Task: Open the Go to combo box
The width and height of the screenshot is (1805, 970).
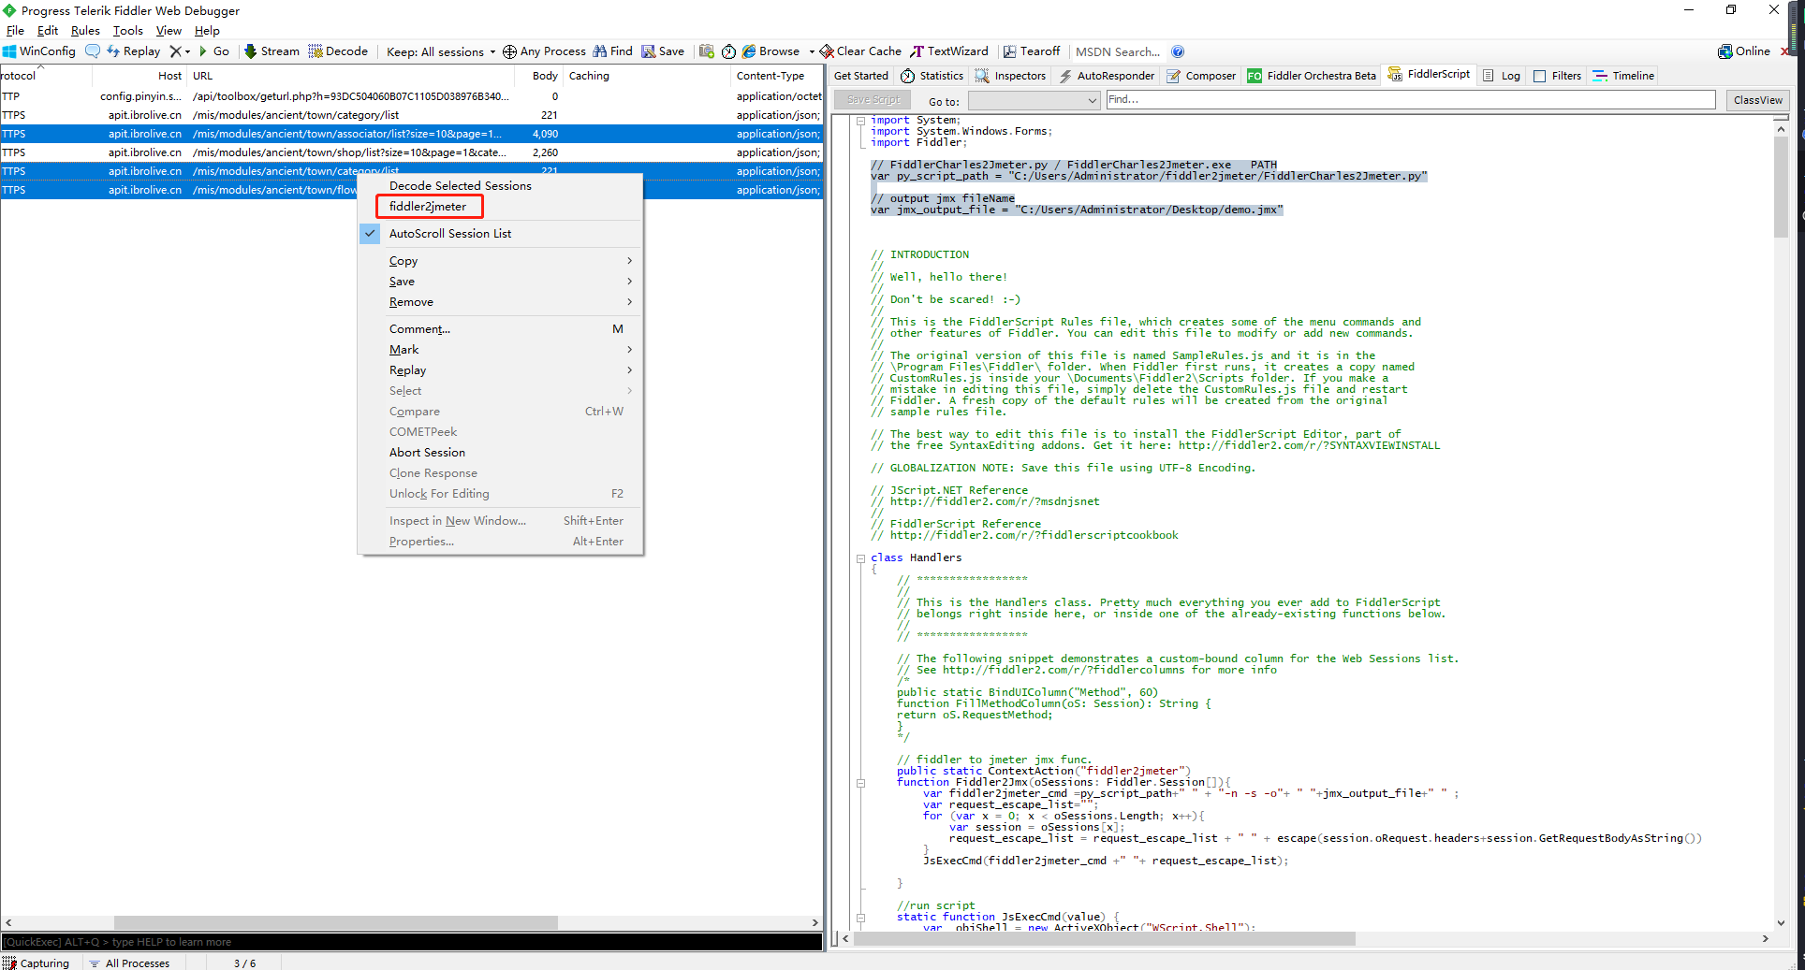Action: (x=1034, y=100)
